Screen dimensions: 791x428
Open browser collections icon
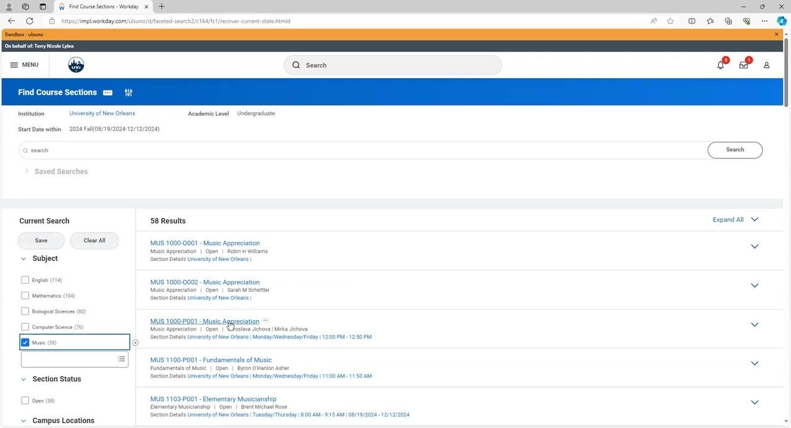pos(729,21)
